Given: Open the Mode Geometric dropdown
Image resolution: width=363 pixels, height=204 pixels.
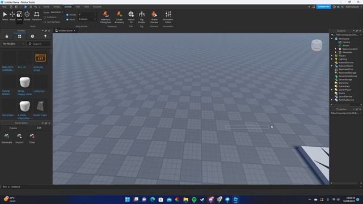Looking at the screenshot, I should [57, 12].
